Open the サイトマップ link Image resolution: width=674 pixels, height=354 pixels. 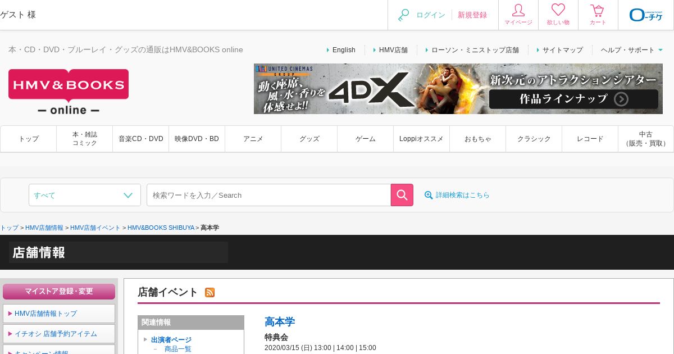tap(562, 50)
